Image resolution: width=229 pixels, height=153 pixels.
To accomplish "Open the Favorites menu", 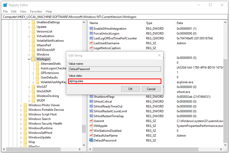I will click(36, 11).
